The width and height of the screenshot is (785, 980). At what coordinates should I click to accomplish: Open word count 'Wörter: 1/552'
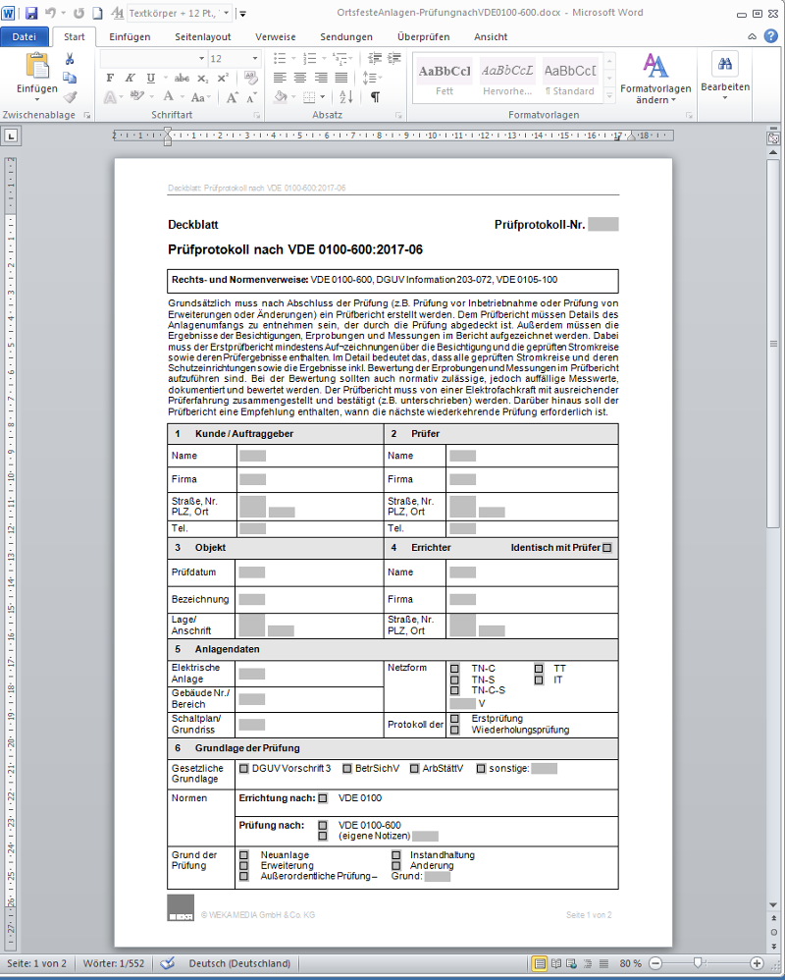coord(114,963)
